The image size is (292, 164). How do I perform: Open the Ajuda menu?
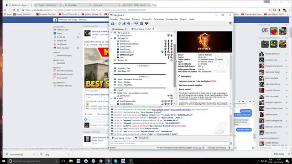(x=192, y=19)
